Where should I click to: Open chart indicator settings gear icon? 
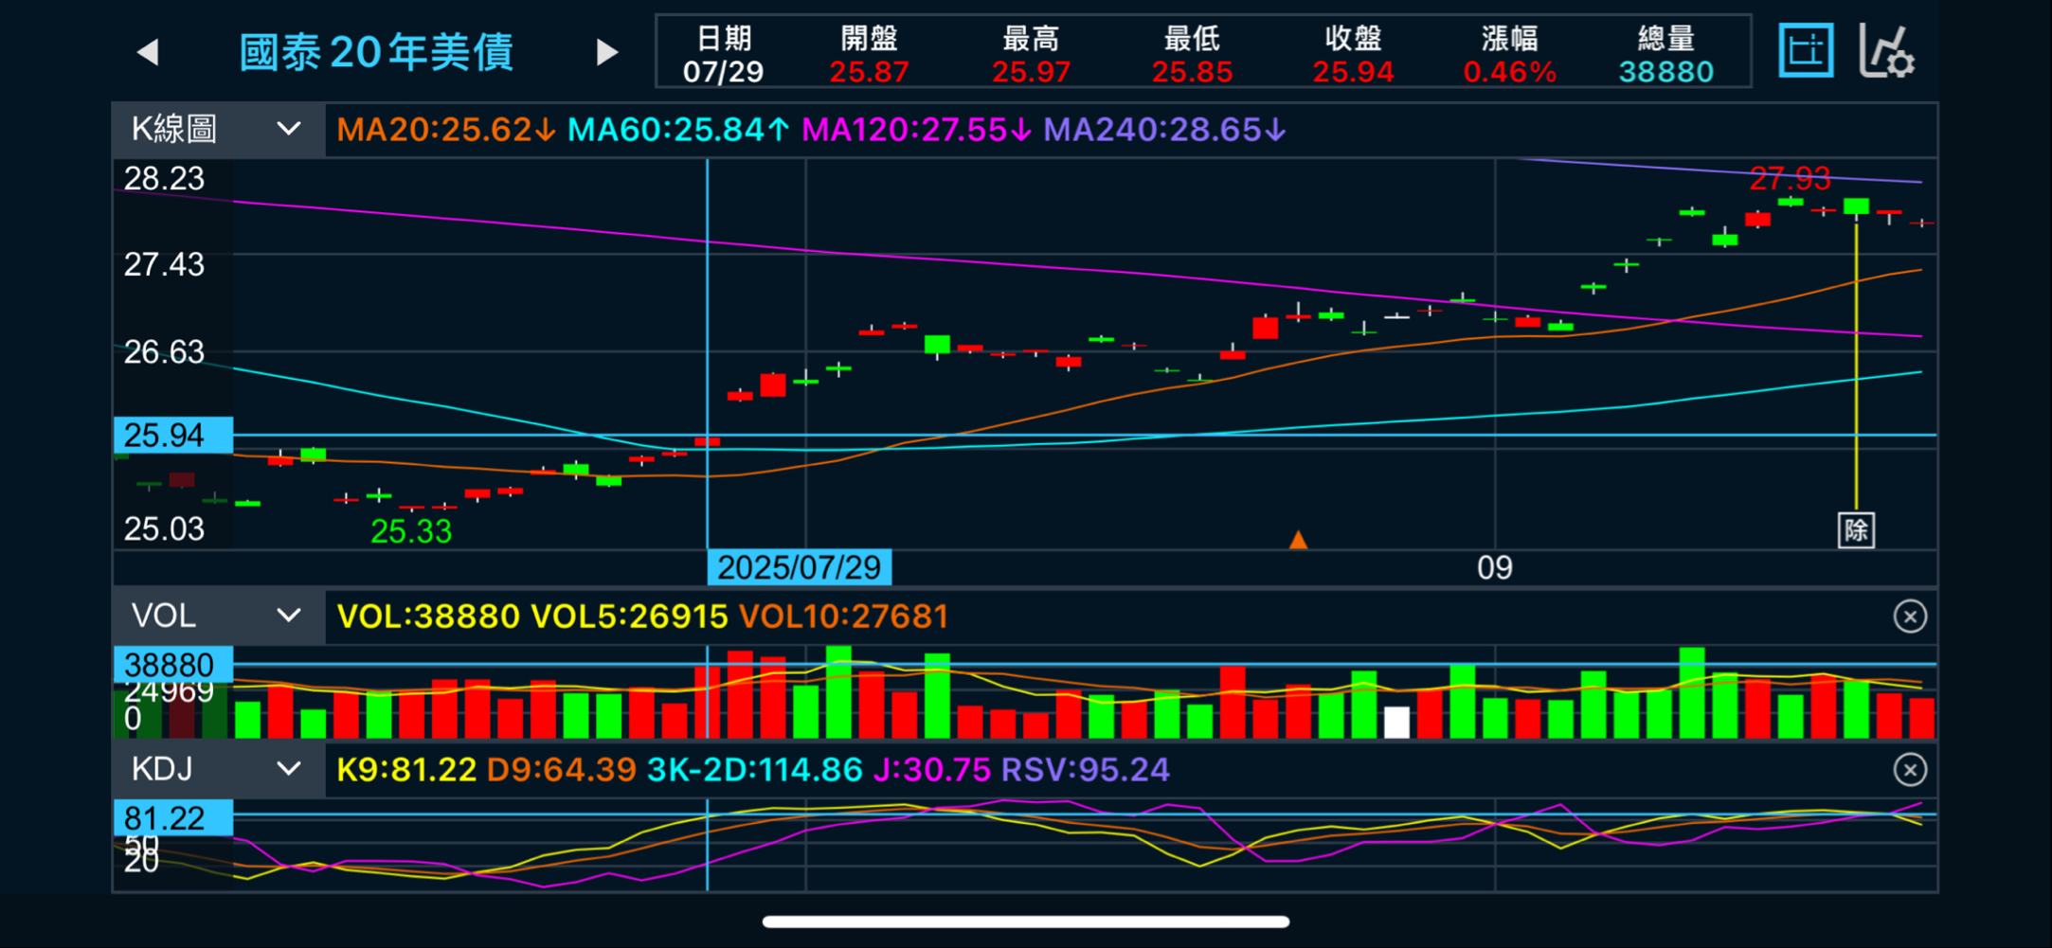click(x=1886, y=51)
